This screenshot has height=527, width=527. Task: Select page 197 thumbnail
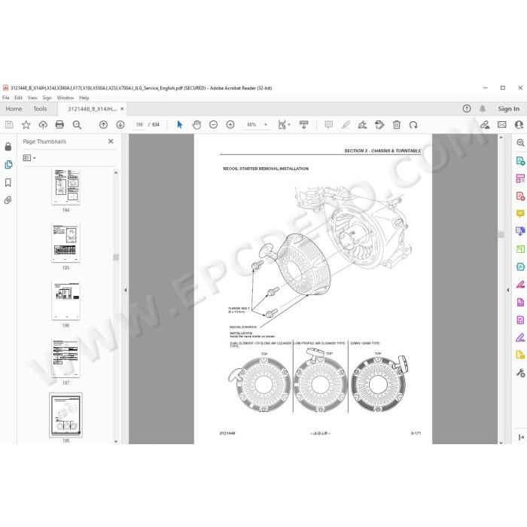(x=65, y=358)
